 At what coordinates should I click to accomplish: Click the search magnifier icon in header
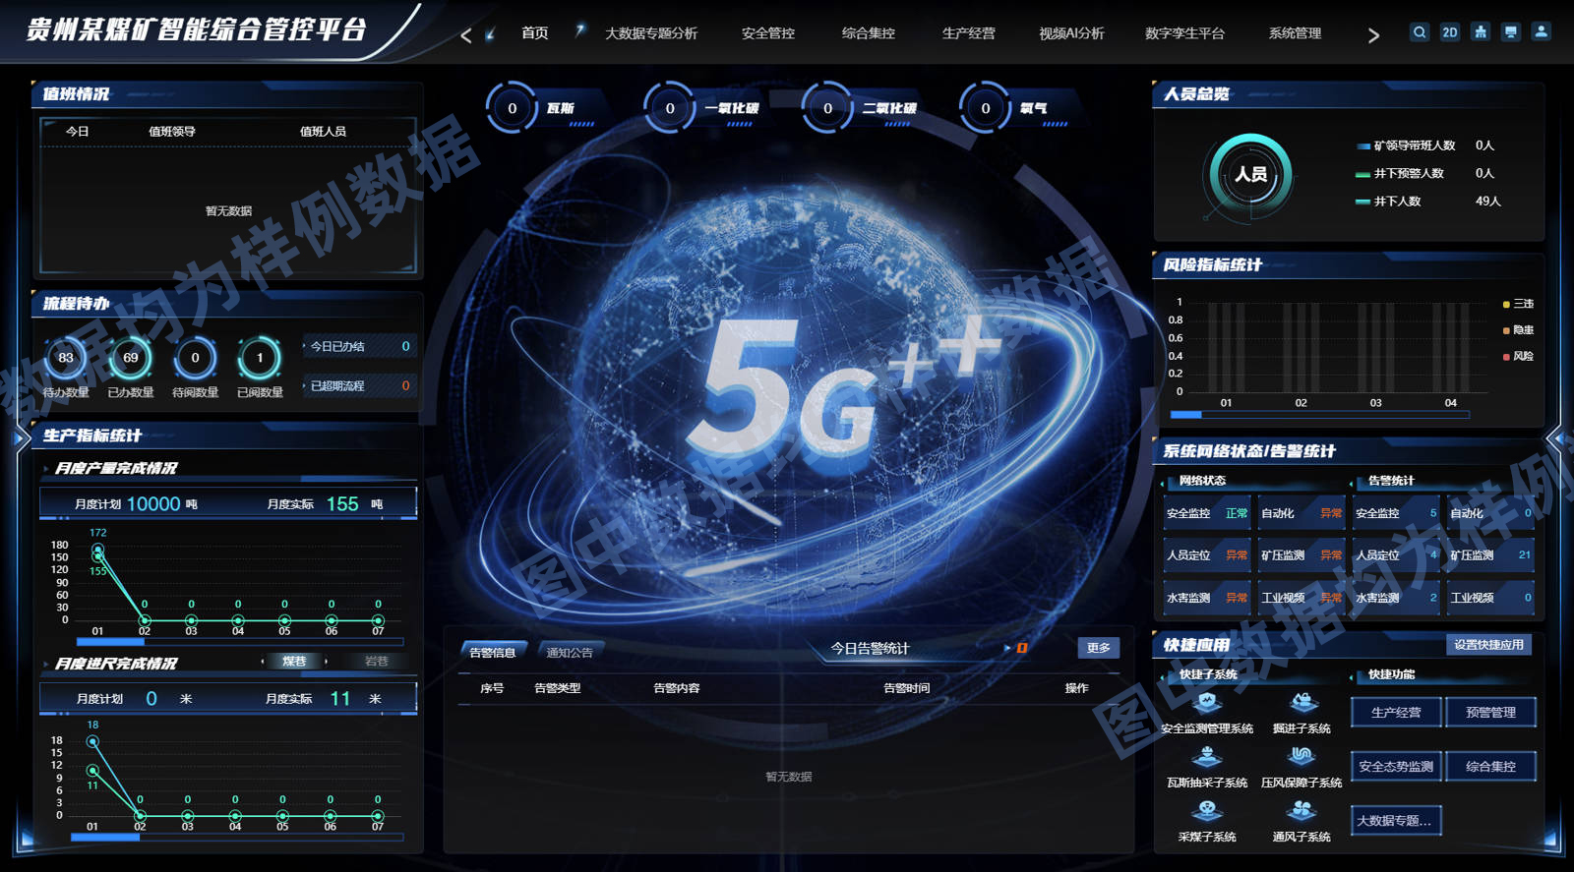pyautogui.click(x=1419, y=32)
